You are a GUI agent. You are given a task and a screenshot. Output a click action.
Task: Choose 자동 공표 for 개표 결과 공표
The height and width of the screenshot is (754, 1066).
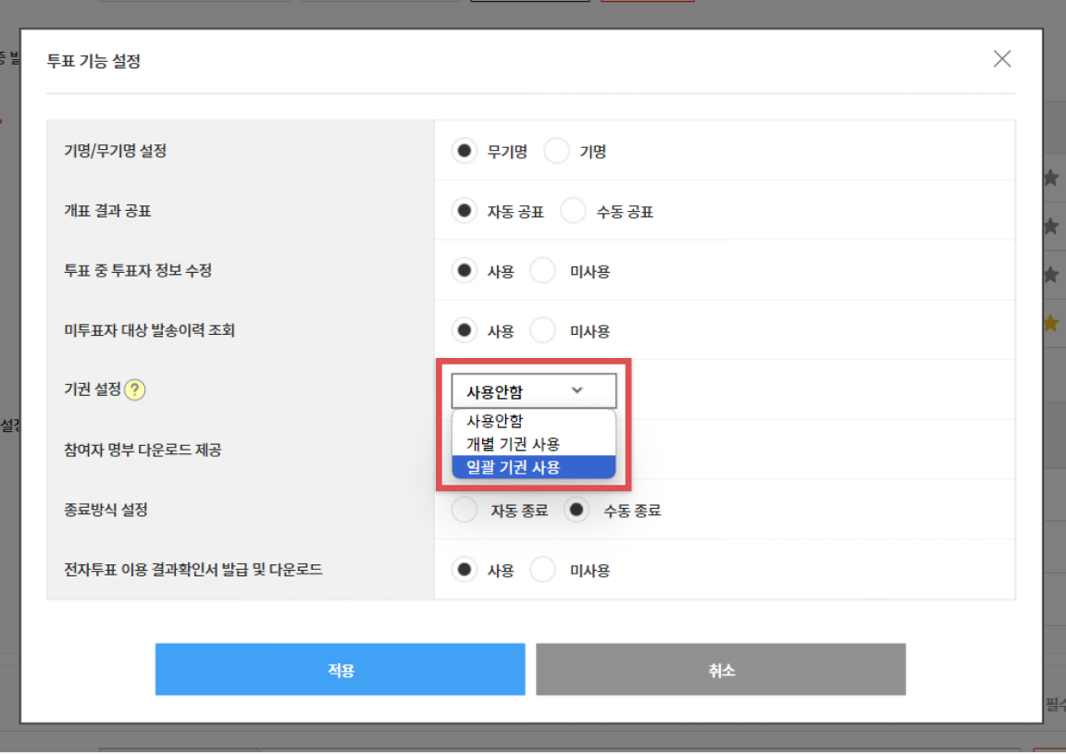[x=464, y=211]
